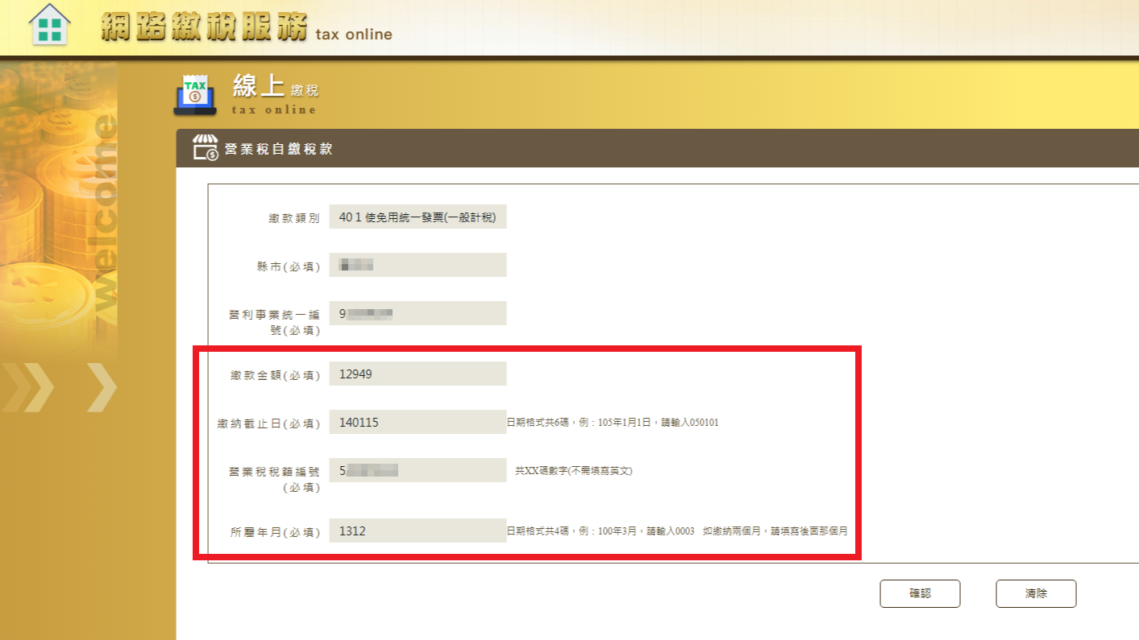The width and height of the screenshot is (1139, 640).
Task: Click the vertical welcome text in the sidebar
Action: pyautogui.click(x=106, y=216)
